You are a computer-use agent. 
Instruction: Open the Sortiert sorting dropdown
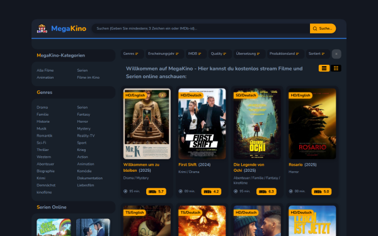318,53
